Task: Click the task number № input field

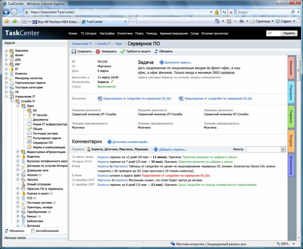Action: [x=274, y=33]
